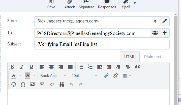Viewport: 181px width, 105px height.
Task: Insert a special character (omega)
Action: coord(23,84)
